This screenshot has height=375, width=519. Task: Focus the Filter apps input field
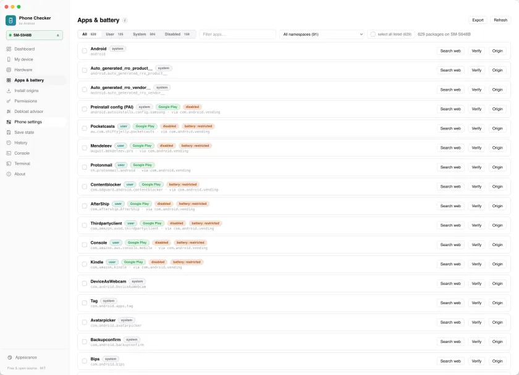(x=237, y=35)
